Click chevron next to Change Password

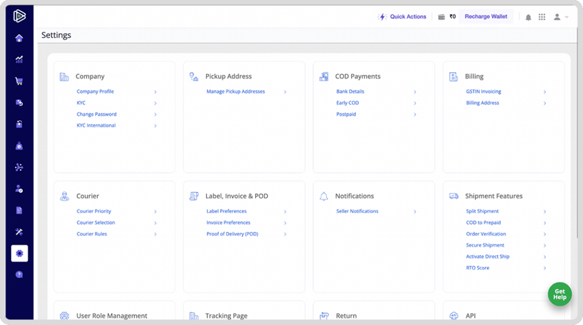155,114
